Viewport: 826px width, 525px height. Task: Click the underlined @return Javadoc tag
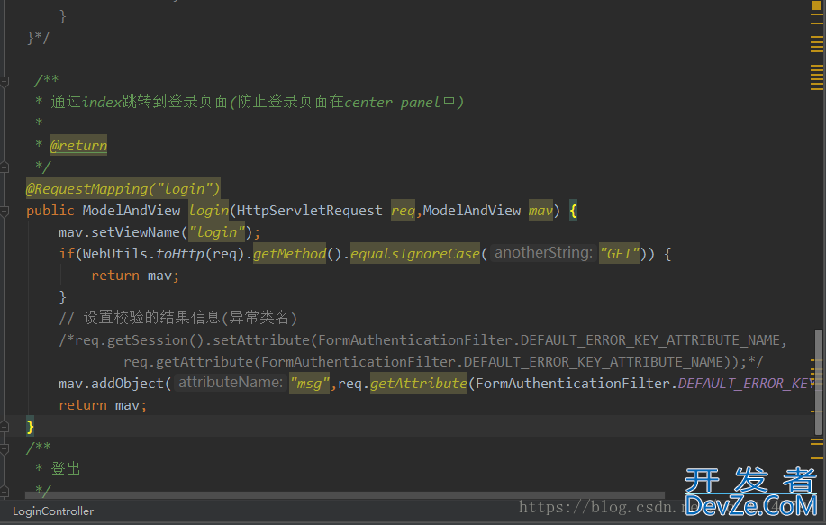78,146
